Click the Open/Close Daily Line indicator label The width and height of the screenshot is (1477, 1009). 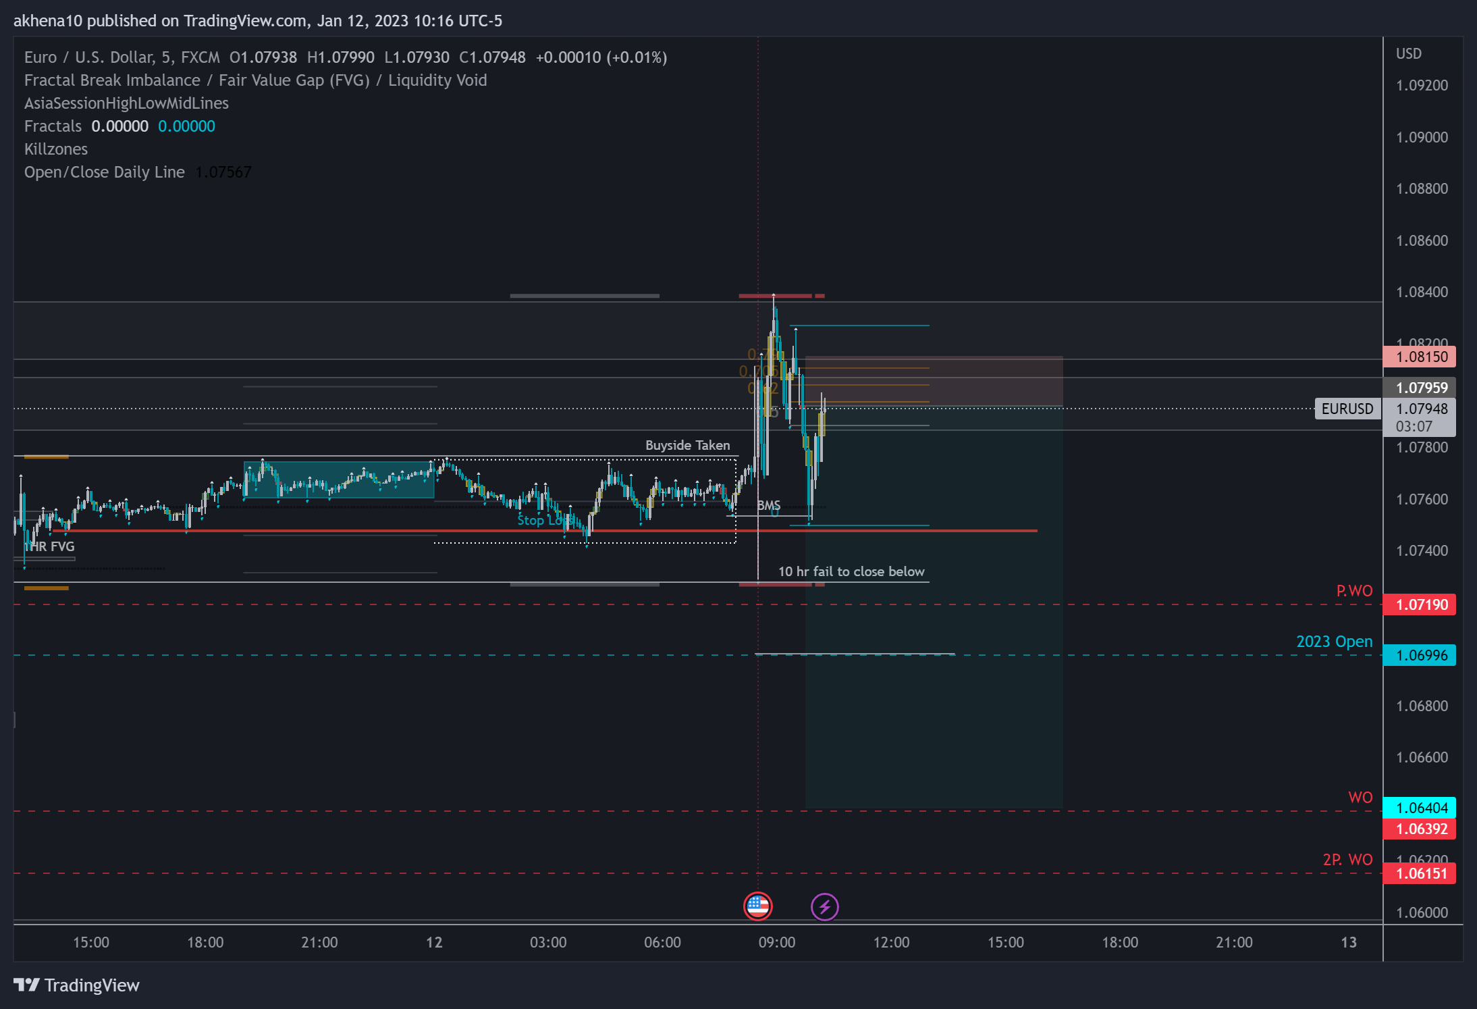click(105, 172)
